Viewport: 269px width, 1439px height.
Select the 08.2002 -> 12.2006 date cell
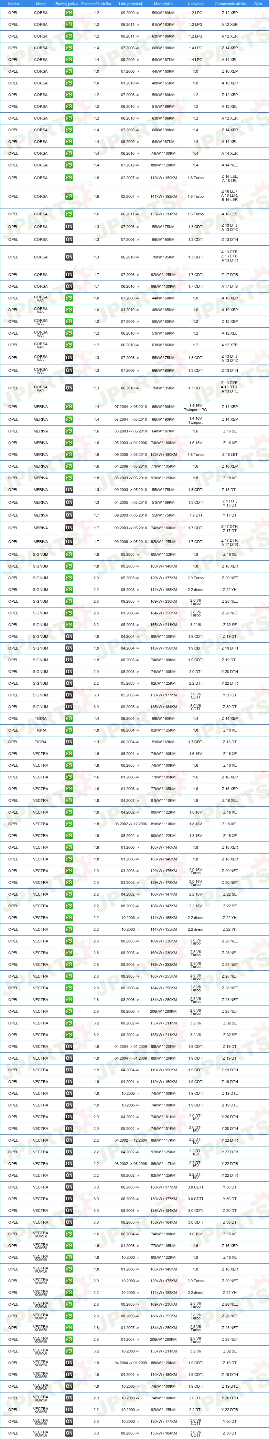tap(131, 824)
